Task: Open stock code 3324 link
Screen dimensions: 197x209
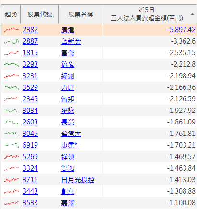Action: [30, 168]
